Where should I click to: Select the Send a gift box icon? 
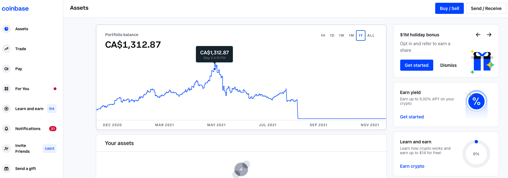tap(6, 169)
